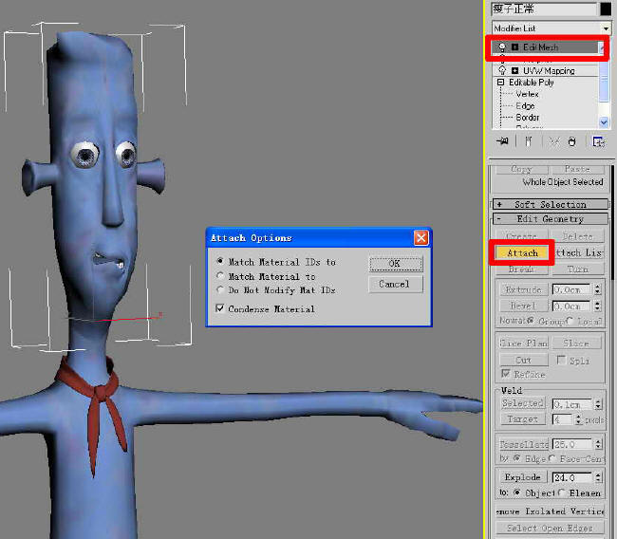The height and width of the screenshot is (539, 617).
Task: Collapse the Editable Poly tree node
Action: pyautogui.click(x=500, y=83)
